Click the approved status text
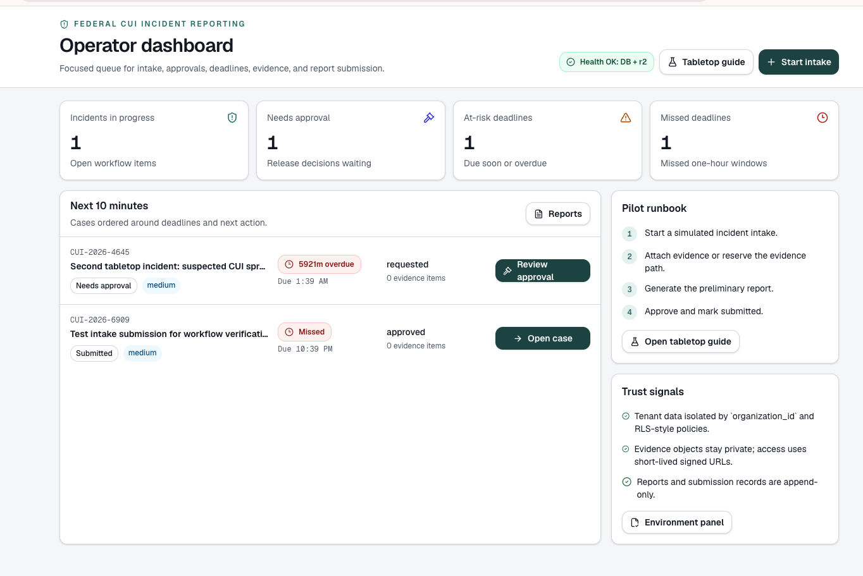The height and width of the screenshot is (576, 863). pos(406,332)
